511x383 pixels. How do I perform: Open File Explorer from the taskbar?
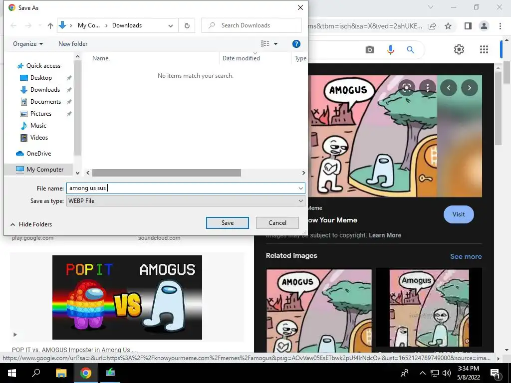(x=61, y=373)
